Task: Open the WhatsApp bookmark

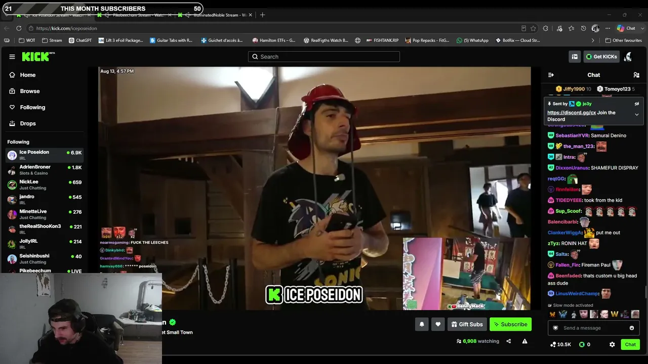Action: (472, 40)
